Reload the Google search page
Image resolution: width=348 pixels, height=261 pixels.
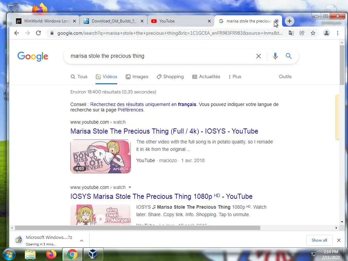38,33
